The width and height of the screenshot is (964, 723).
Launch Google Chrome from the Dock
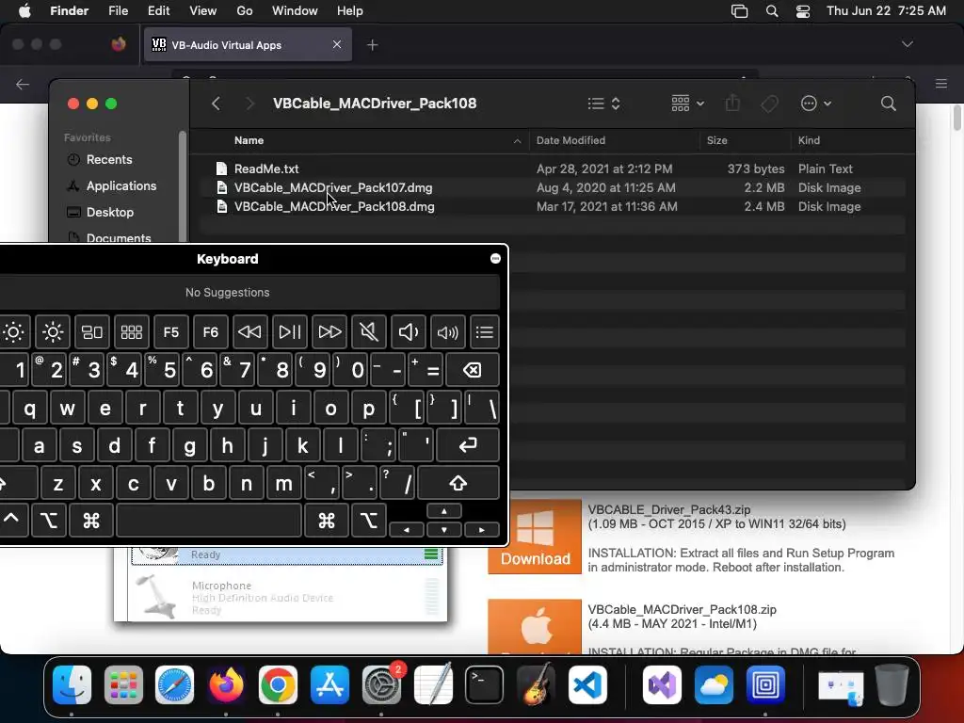point(278,684)
